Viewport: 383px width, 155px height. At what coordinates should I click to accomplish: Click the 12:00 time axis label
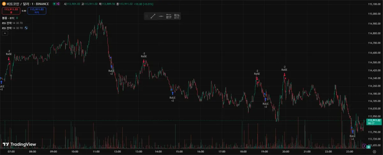click(117, 152)
